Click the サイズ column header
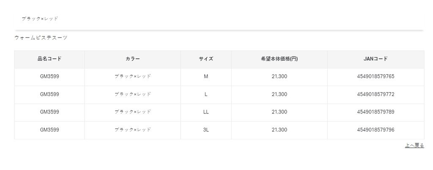433x170 pixels. pyautogui.click(x=206, y=59)
